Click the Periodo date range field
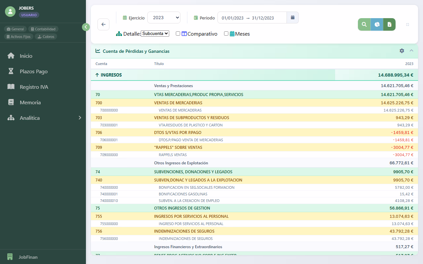Image resolution: width=423 pixels, height=264 pixels. click(252, 18)
